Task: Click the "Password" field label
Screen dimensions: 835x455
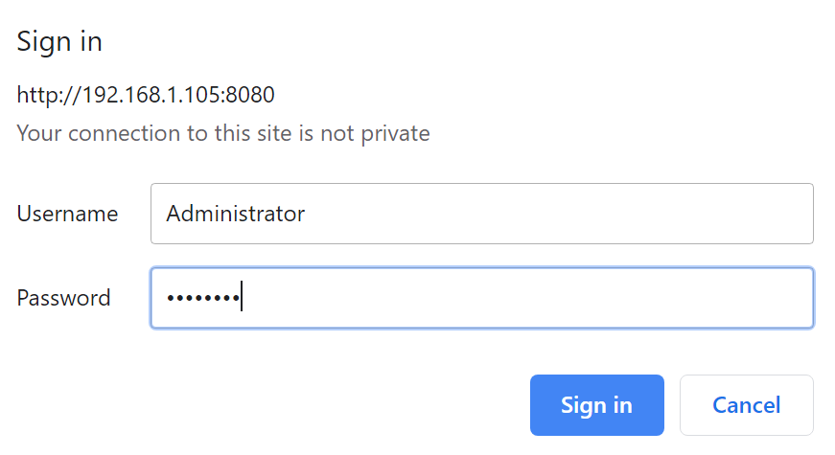Action: click(63, 298)
